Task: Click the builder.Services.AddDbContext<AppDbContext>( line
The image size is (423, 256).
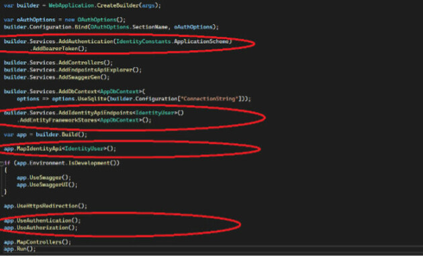Action: pos(75,92)
